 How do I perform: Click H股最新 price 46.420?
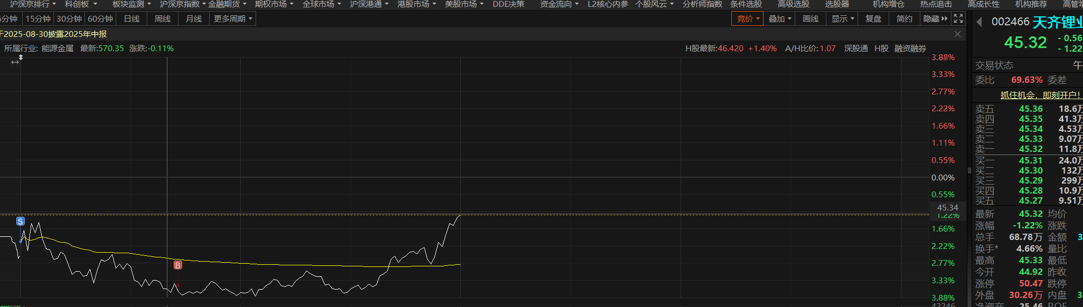(x=729, y=48)
